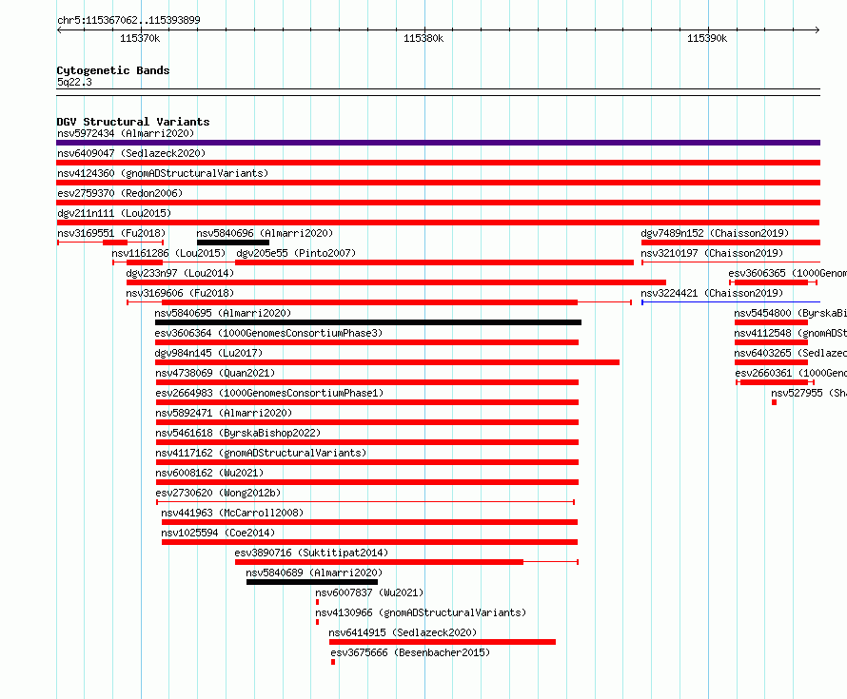The width and height of the screenshot is (847, 699).
Task: Click nsv5840695 (Almarri2020) label
Action: pos(223,313)
